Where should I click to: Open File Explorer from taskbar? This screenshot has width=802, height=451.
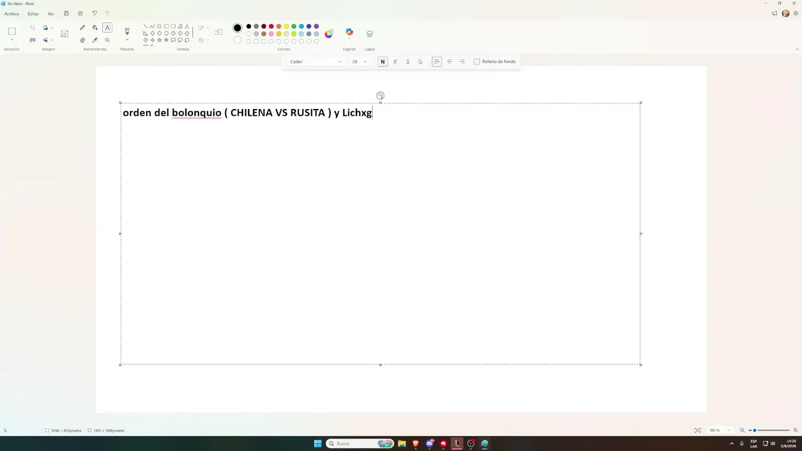pos(402,443)
